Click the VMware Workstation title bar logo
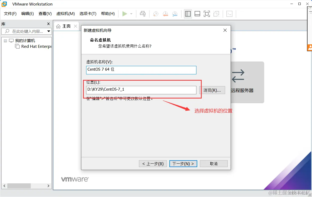Viewport: 312px width, 197px height. tap(4, 4)
